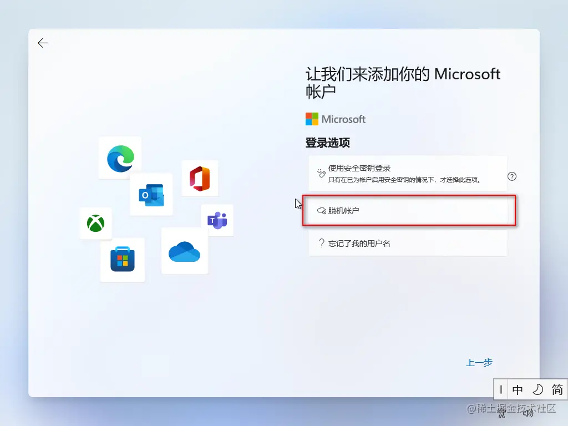Choose 使用安全密钥登录 option

tap(408, 174)
